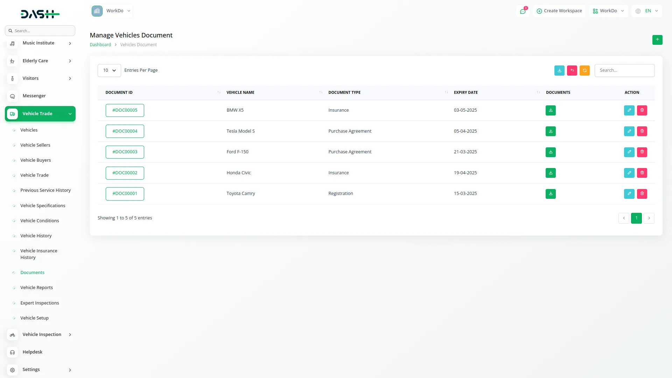Delete the Ford F-150 document entry

(x=642, y=152)
